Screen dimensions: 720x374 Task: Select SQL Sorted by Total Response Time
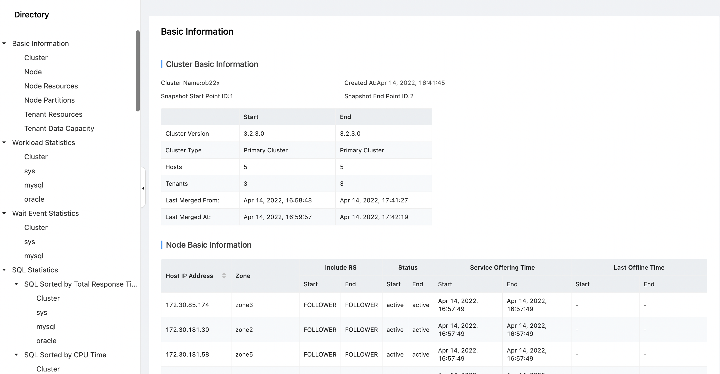pos(80,284)
